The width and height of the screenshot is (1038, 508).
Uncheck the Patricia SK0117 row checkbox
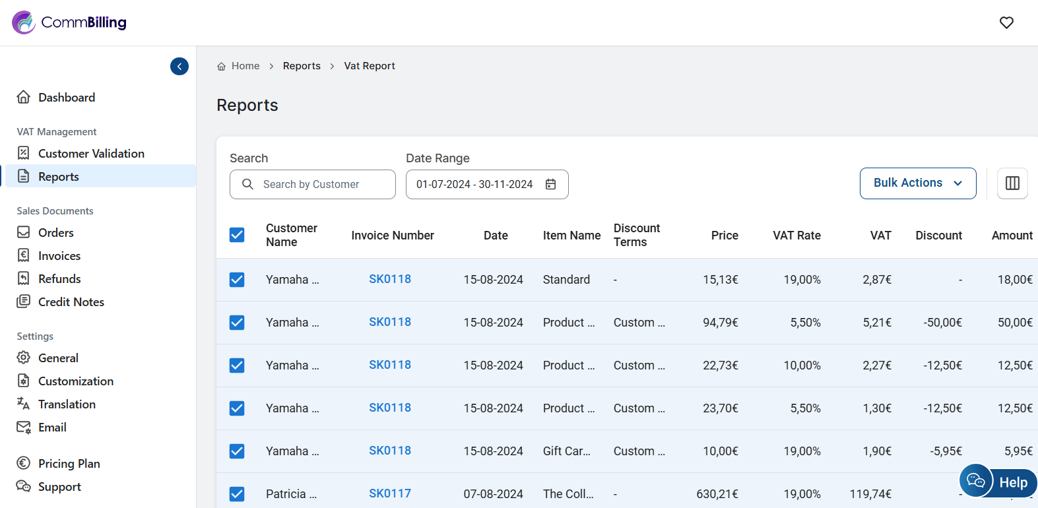pos(237,494)
